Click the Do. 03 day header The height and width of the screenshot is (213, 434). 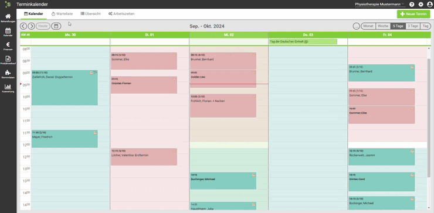pos(308,35)
